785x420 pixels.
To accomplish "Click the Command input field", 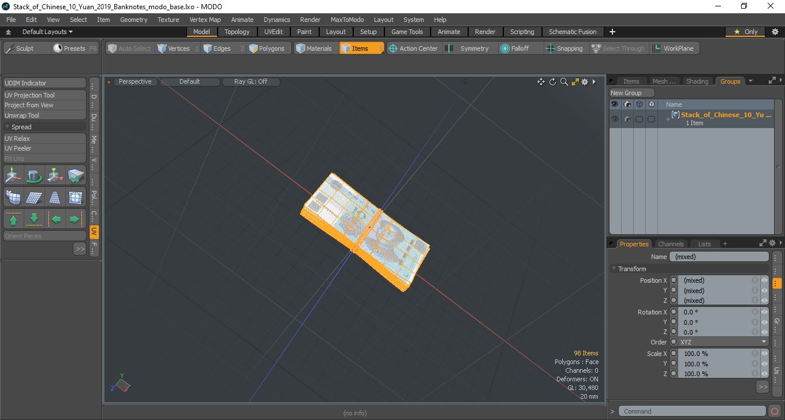I will click(x=693, y=411).
